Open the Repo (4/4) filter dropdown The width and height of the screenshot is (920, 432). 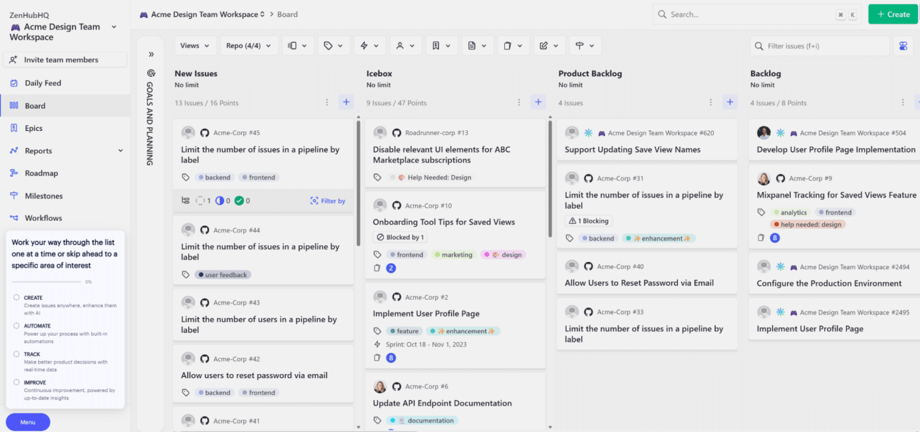249,45
